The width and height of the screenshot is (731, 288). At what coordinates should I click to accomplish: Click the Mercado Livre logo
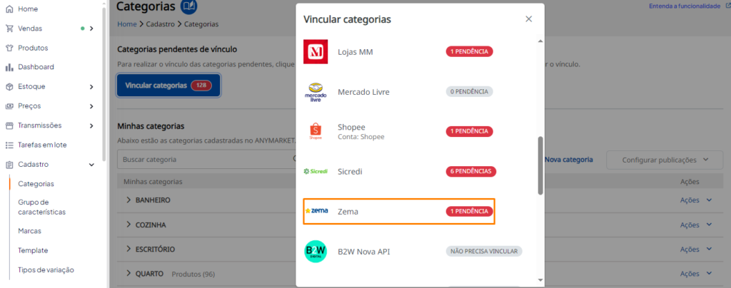click(316, 92)
